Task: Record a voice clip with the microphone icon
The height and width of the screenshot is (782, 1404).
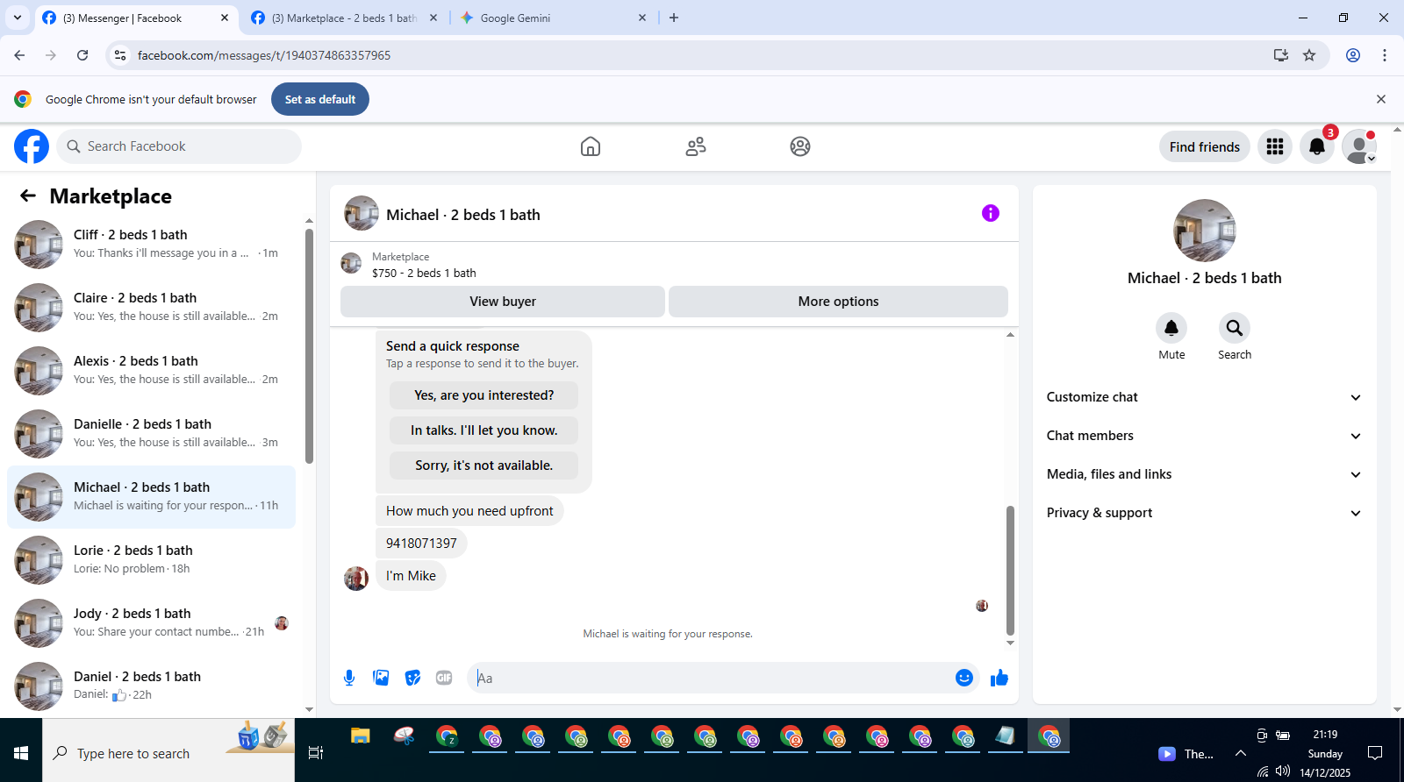Action: tap(349, 678)
